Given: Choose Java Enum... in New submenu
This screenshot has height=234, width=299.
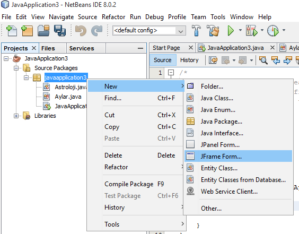Looking at the screenshot, I should [x=238, y=110].
